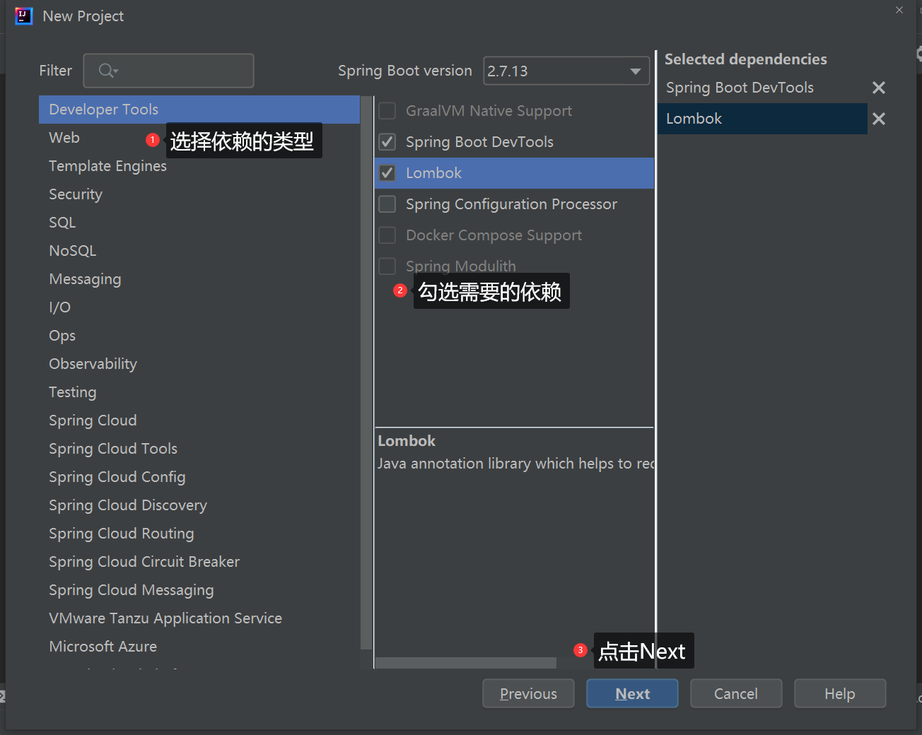Uncheck Spring Boot DevTools checkbox

tap(387, 142)
